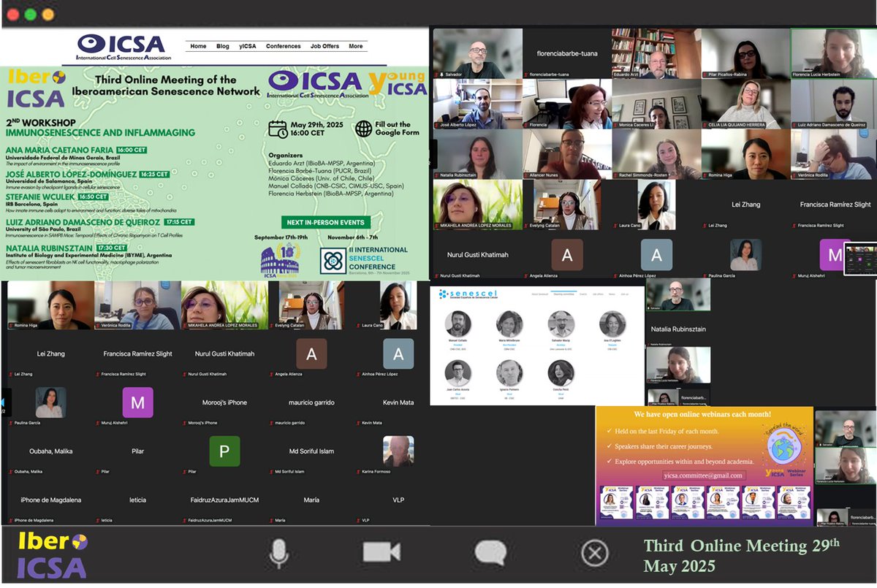Click the speaker name ANA MARIA CAETANO FARIA
This screenshot has height=588, width=877.
[x=59, y=150]
